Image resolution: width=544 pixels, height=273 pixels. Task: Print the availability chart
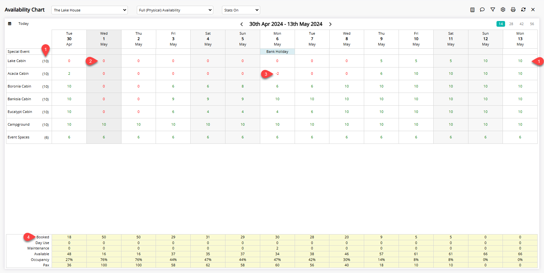click(513, 10)
